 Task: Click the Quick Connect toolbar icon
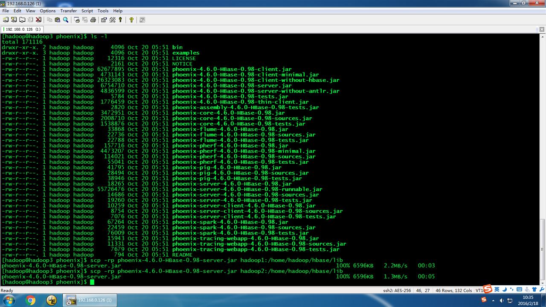(14, 20)
